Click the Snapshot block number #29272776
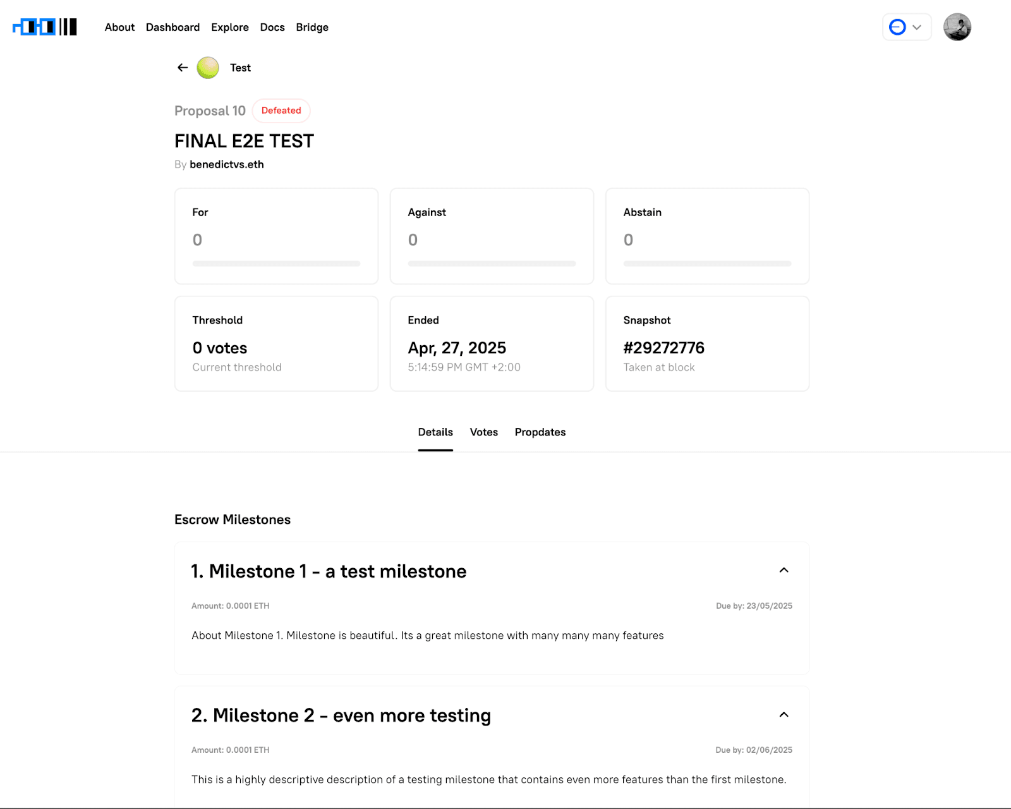The height and width of the screenshot is (809, 1011). coord(664,348)
